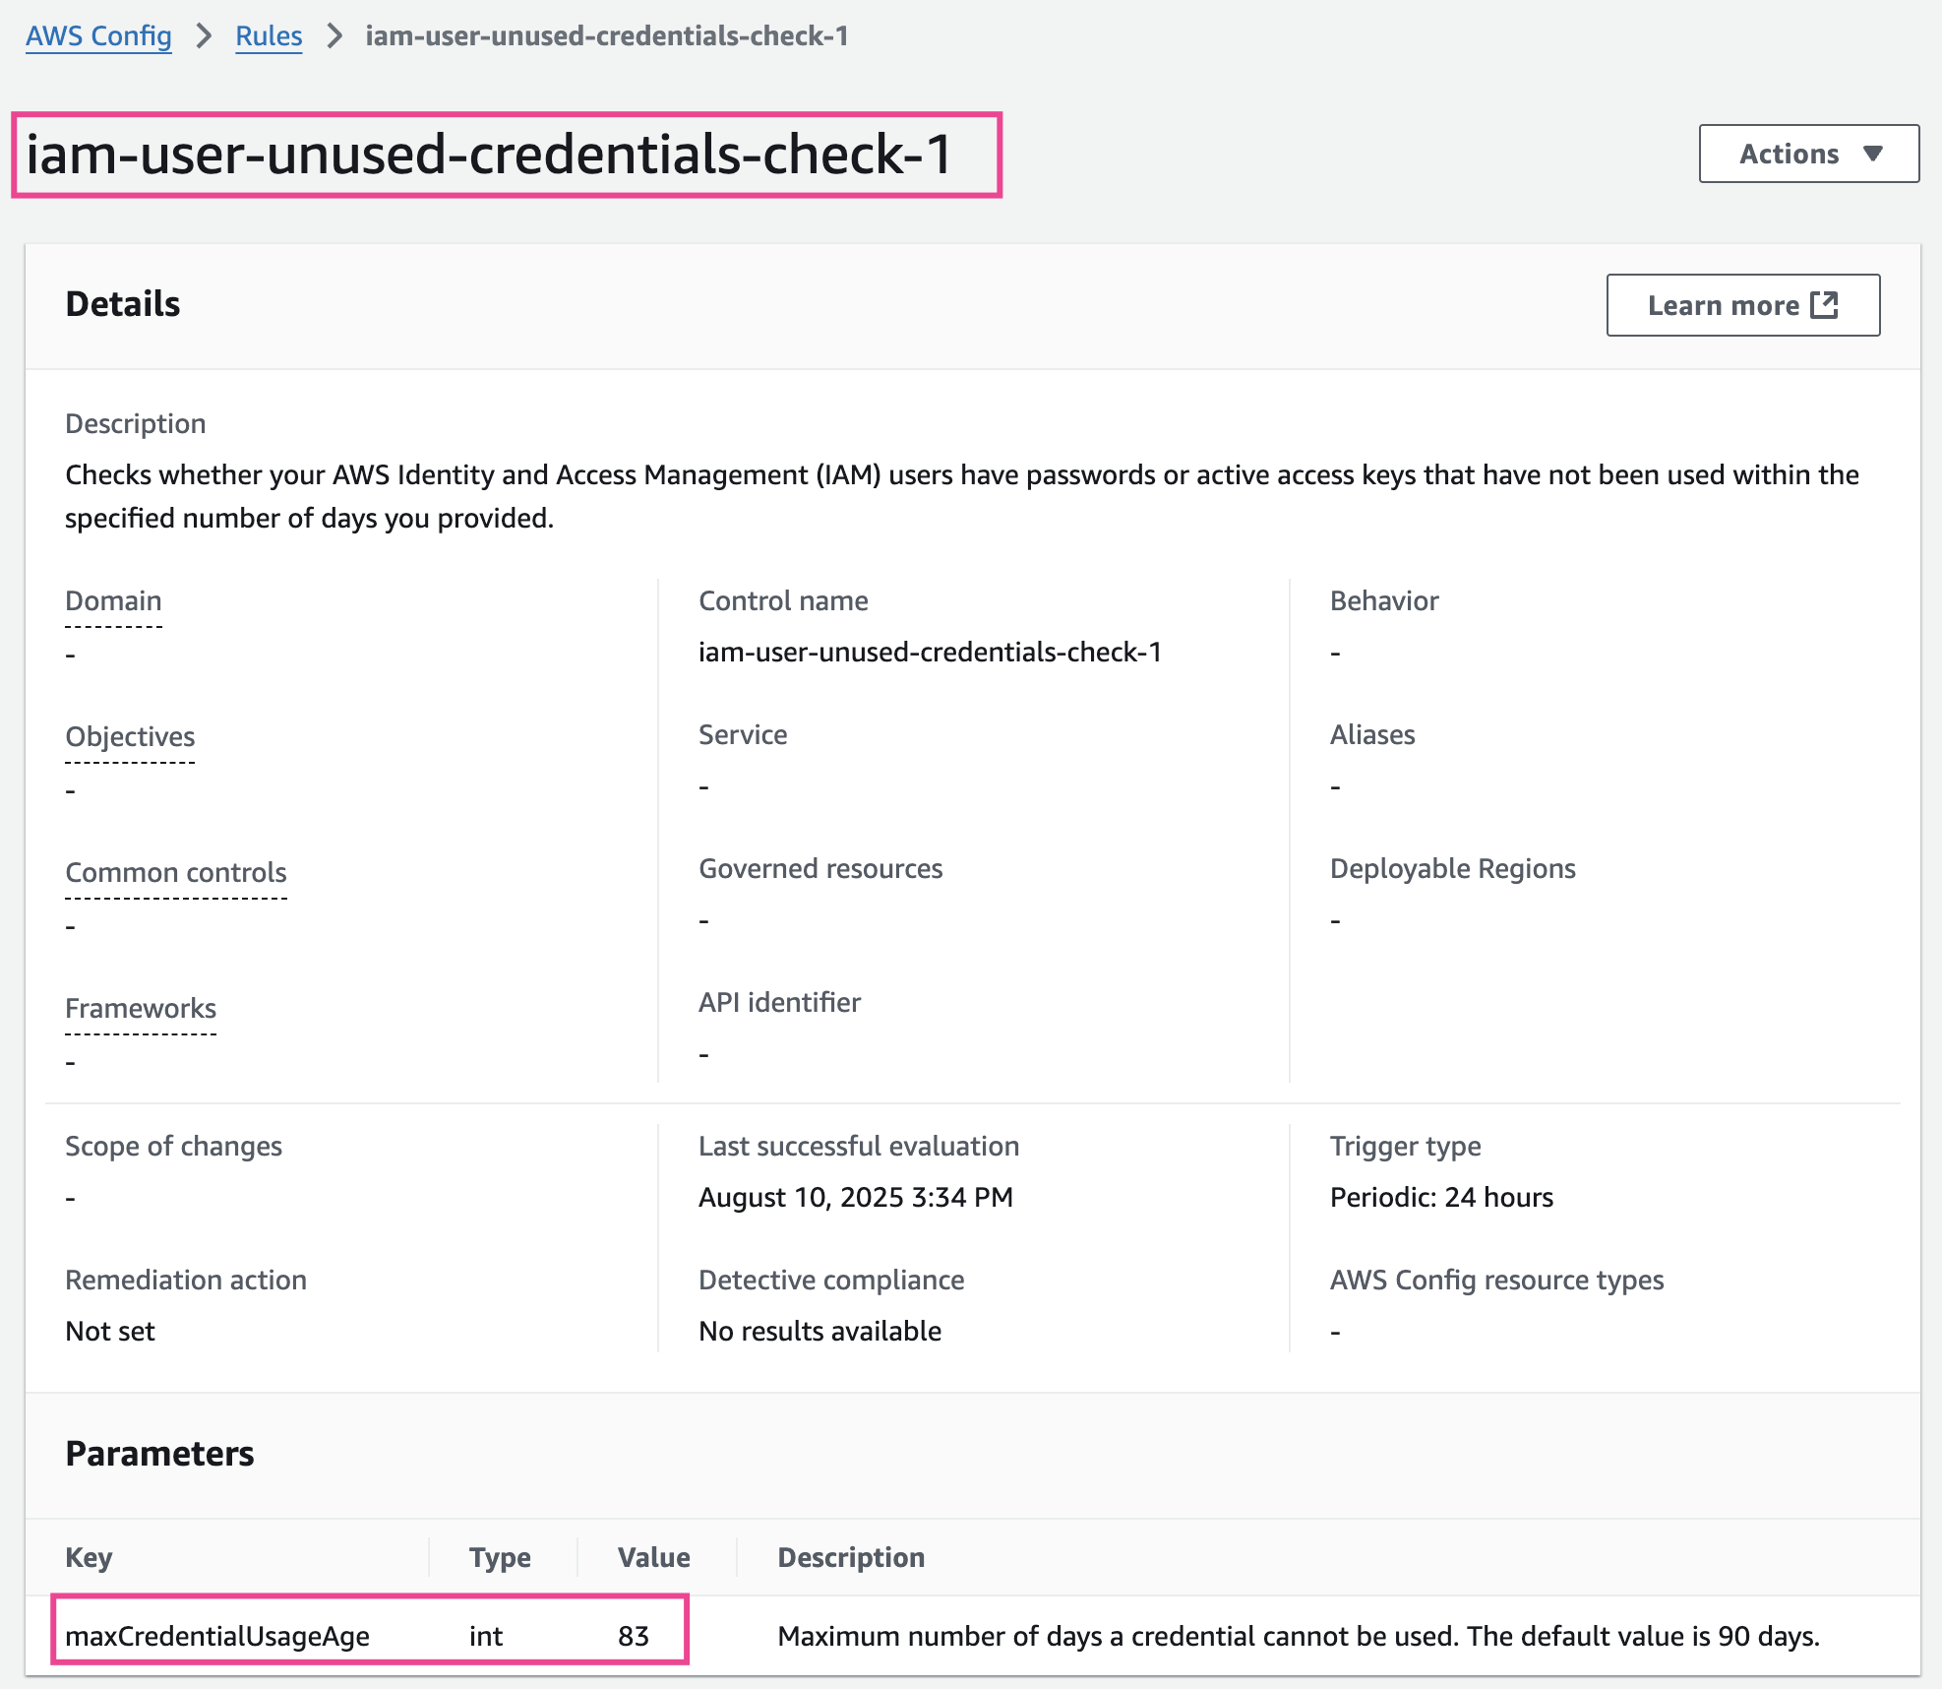Click the Common controls underlined label
1942x1689 pixels.
[176, 873]
